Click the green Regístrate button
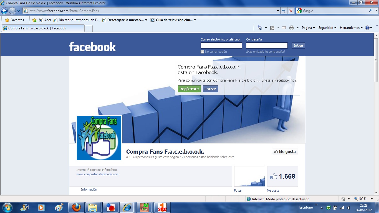Screen dimensions: 379x213 [x=189, y=89]
